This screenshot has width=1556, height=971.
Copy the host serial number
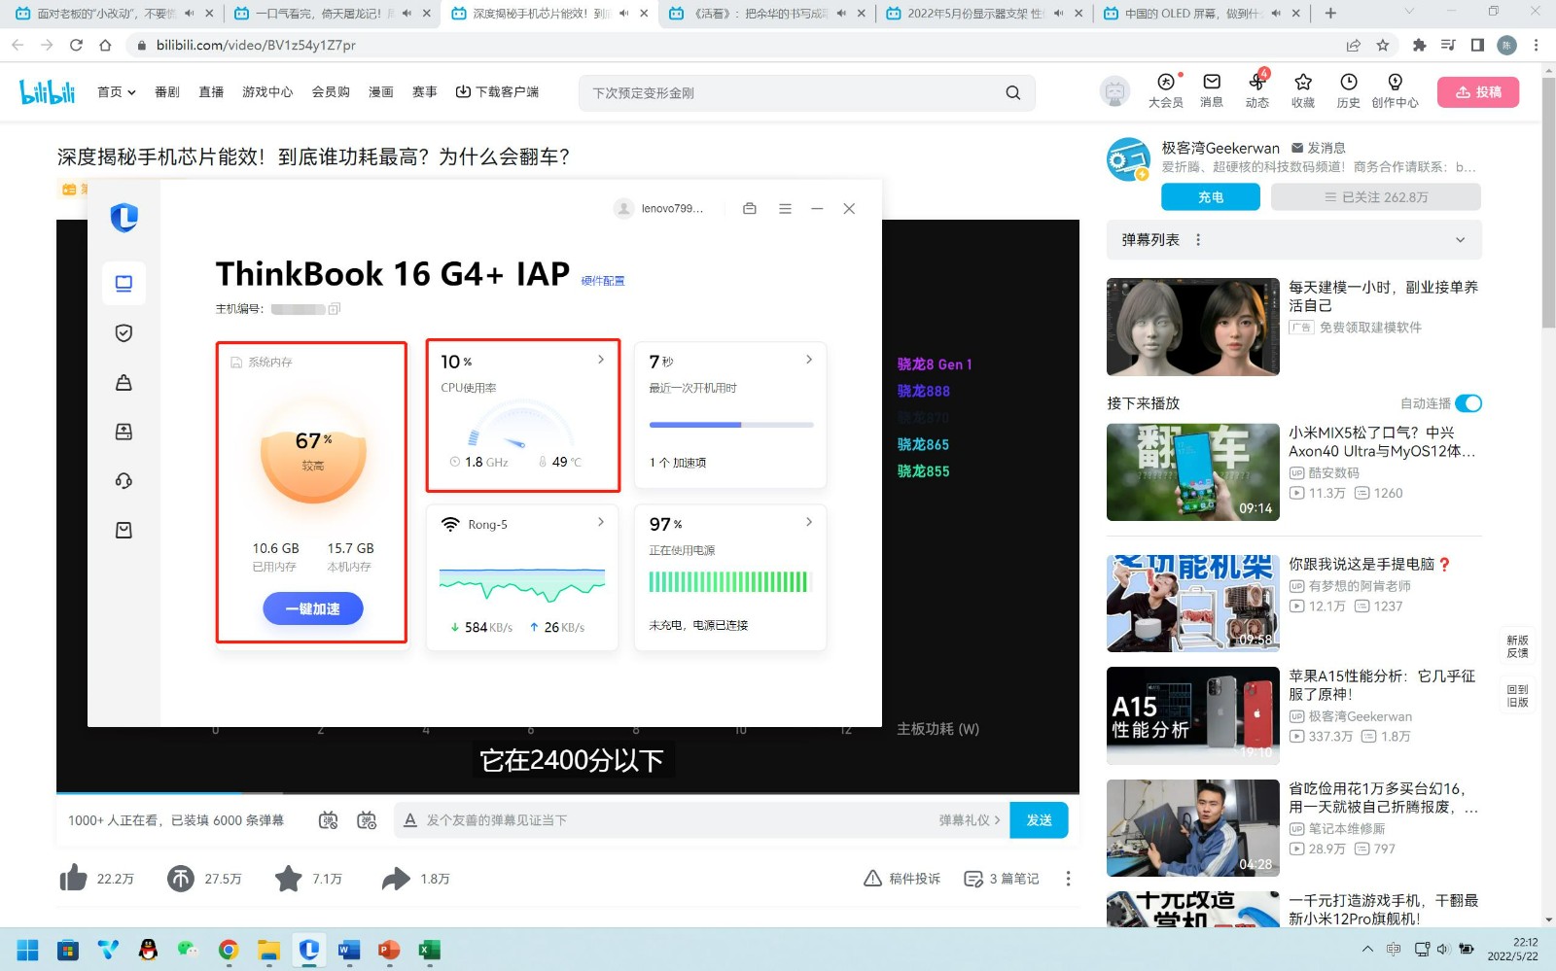tap(335, 309)
